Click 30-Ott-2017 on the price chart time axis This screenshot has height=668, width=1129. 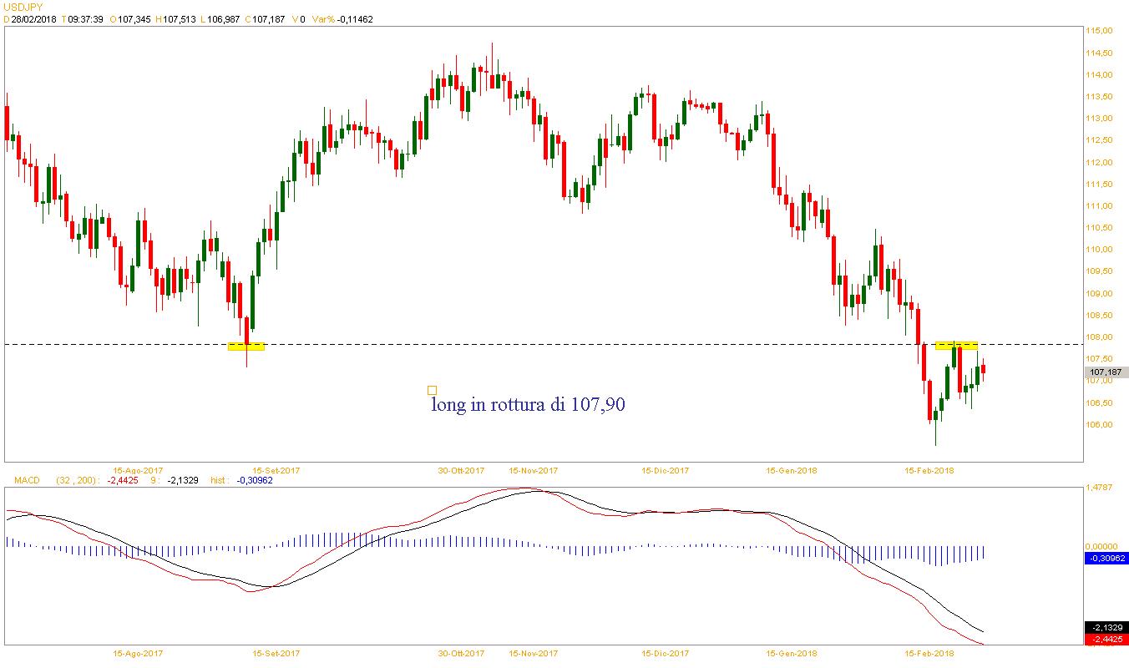[x=461, y=470]
